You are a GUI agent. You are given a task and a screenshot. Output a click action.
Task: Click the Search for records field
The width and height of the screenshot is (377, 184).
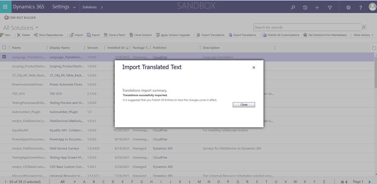[307, 27]
